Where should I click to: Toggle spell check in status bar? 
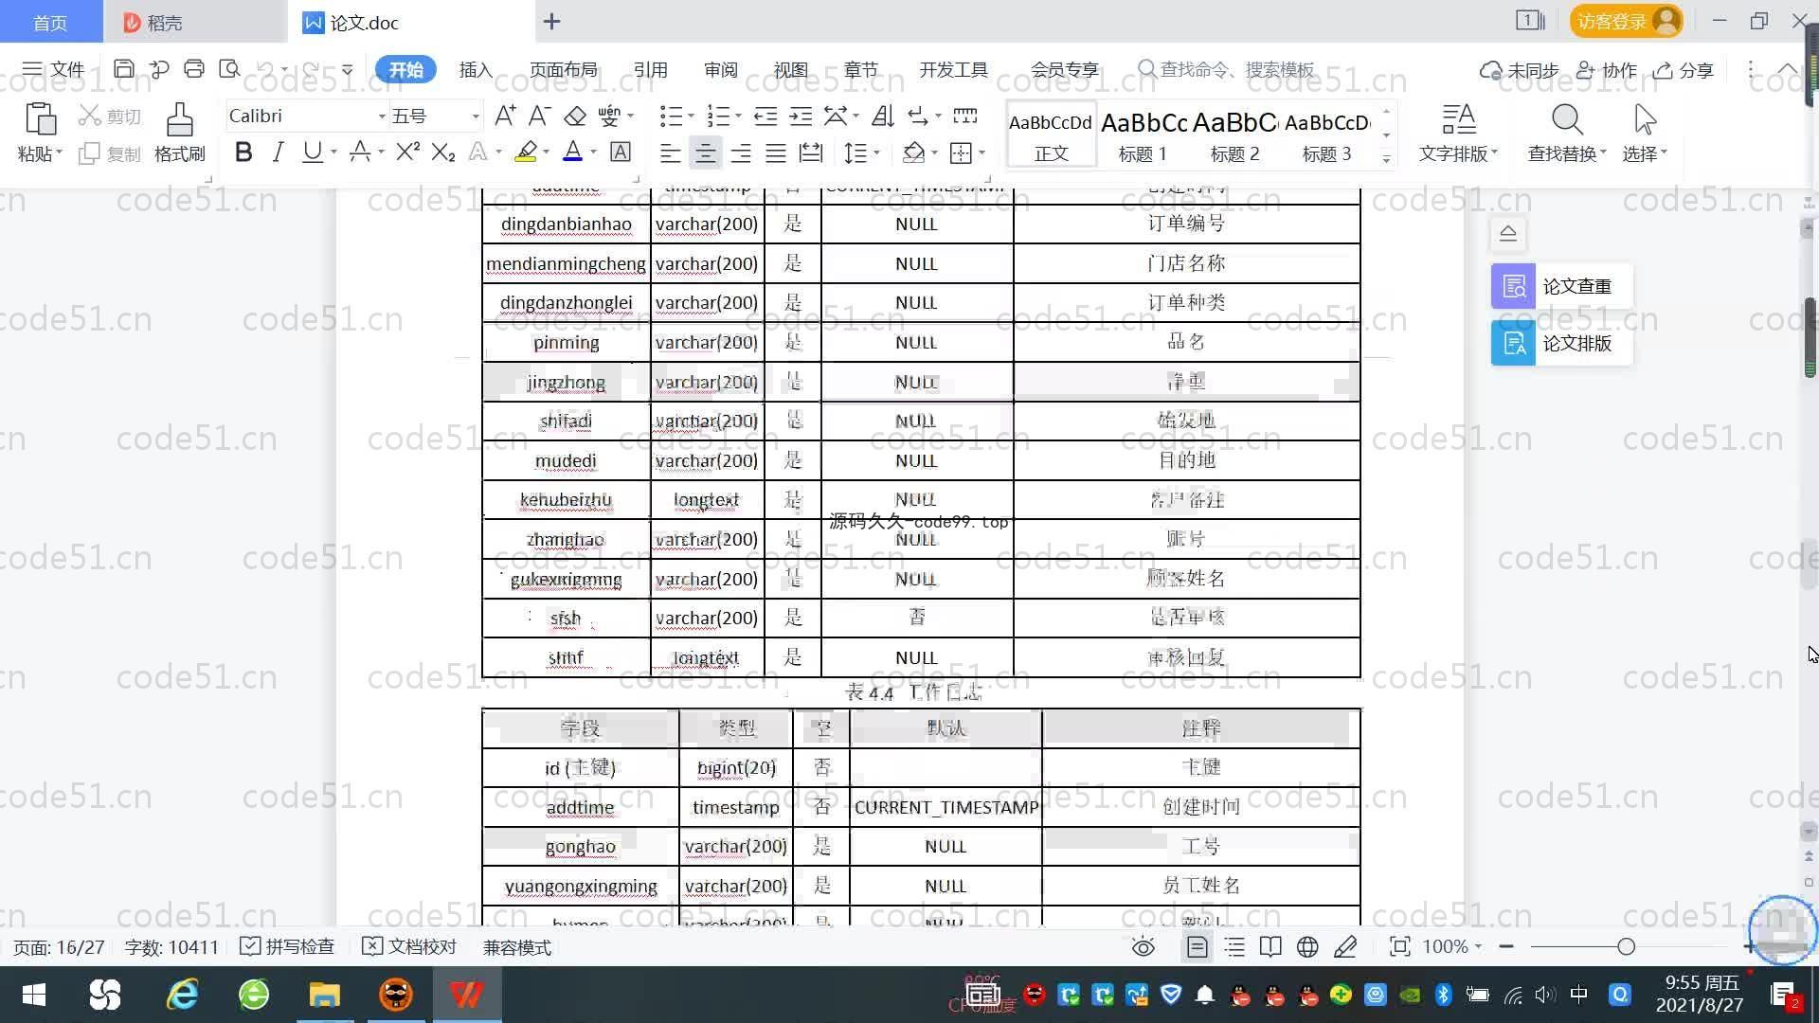[x=287, y=947]
